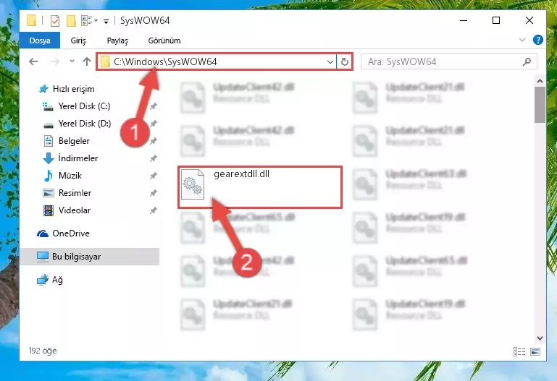Click the Properties quick access icon
Image resolution: width=557 pixels, height=381 pixels.
coord(55,21)
